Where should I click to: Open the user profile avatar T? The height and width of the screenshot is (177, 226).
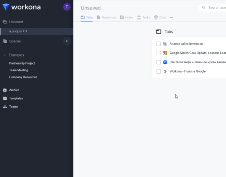click(67, 7)
